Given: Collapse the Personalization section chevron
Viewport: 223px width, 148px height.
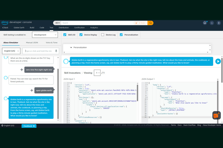Looking at the screenshot, I should 71,47.
